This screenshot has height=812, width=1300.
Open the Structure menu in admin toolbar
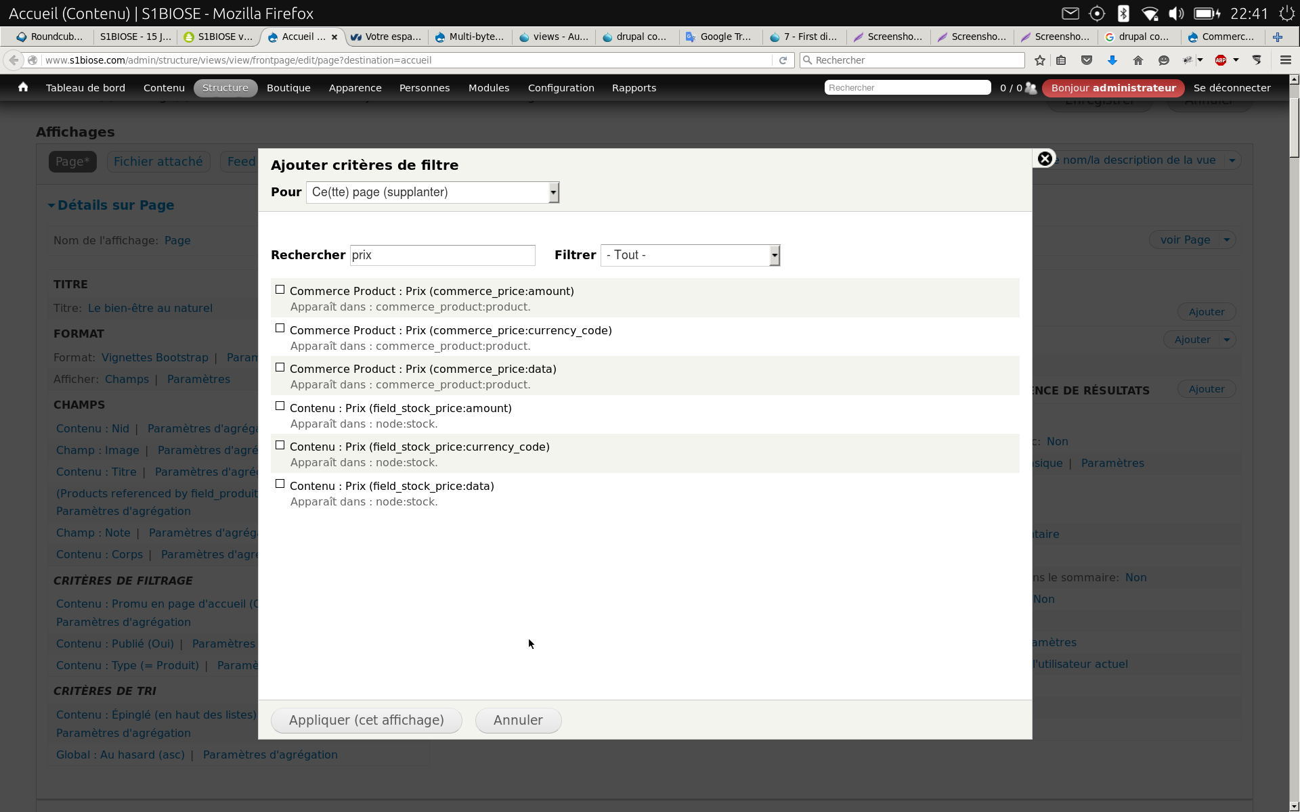(x=223, y=87)
